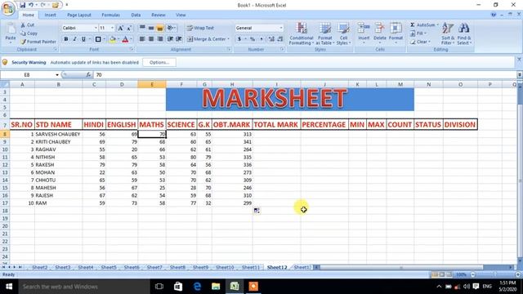Expand the Name Box dropdown arrow
Image resolution: width=523 pixels, height=294 pixels.
coord(57,75)
